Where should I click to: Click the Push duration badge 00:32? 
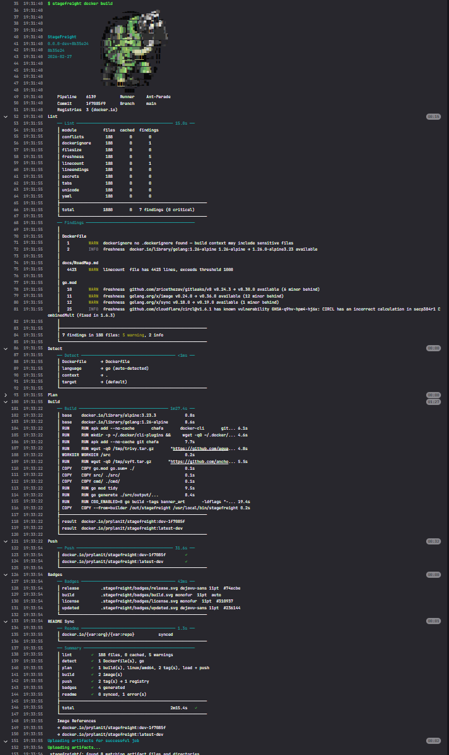433,541
